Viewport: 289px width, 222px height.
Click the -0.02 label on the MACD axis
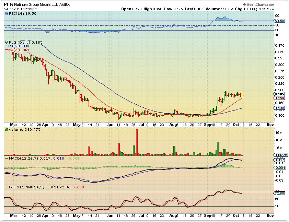tap(279, 176)
